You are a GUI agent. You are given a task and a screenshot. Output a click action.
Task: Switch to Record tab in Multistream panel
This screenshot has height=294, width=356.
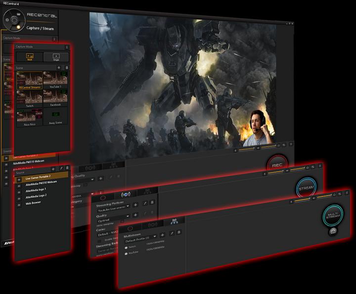click(130, 228)
